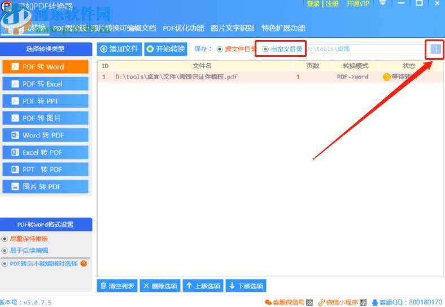445x307 pixels.
Task: Select PDF 转 Word conversion type
Action: [x=45, y=67]
